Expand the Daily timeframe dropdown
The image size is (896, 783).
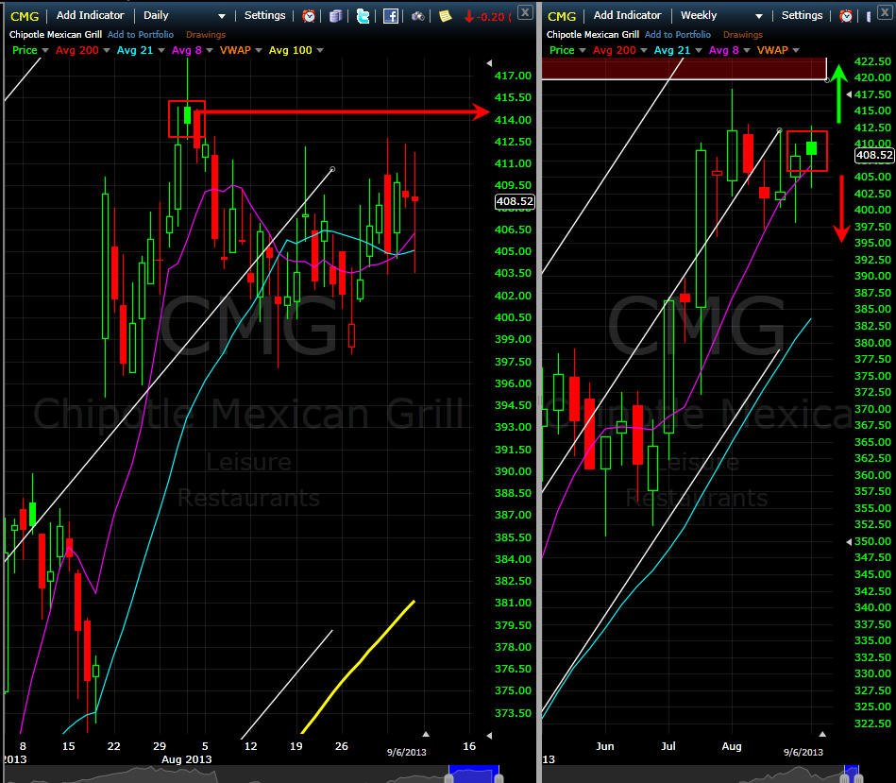coord(222,17)
